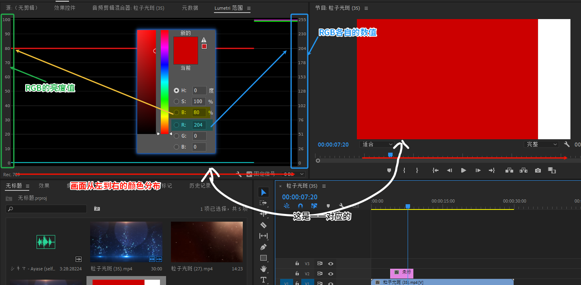Select the Type text tool
Screen dimensions: 581x285
point(263,280)
